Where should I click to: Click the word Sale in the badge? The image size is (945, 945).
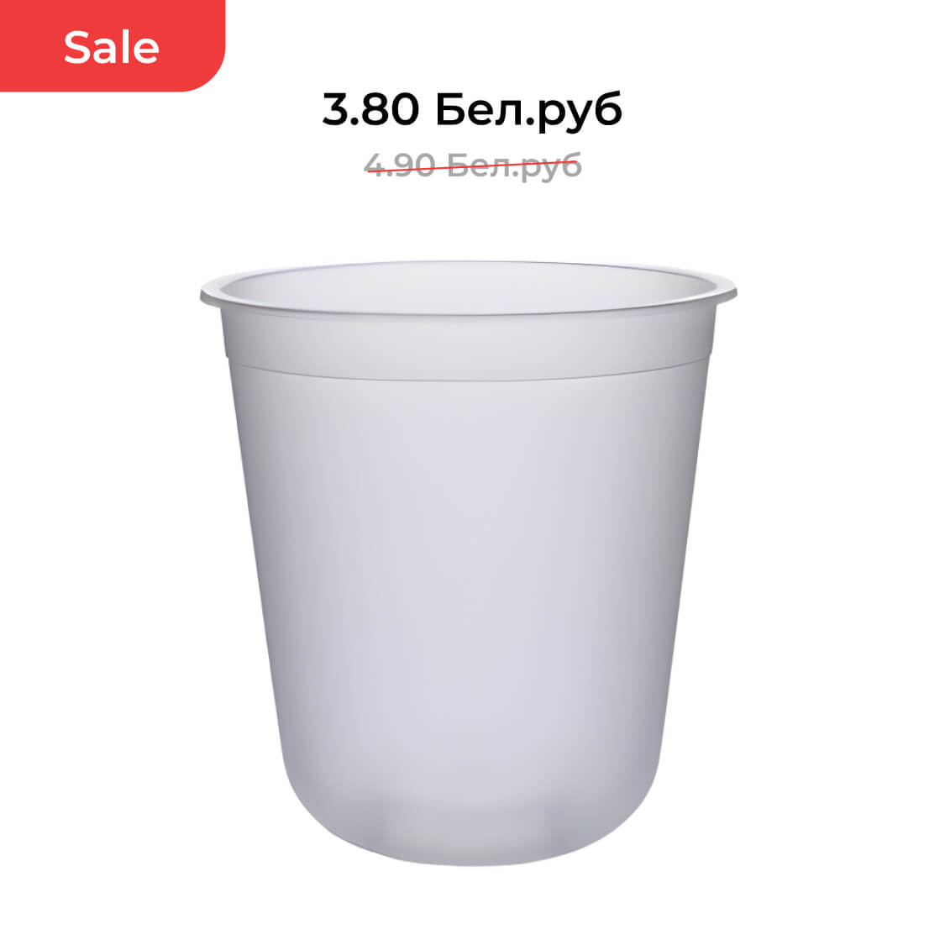click(x=112, y=48)
